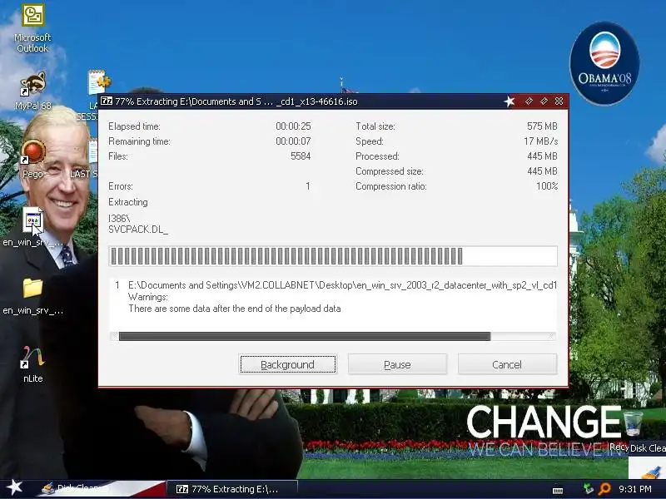Open en_win_srv folder on desktop
This screenshot has width=666, height=499.
tap(32, 289)
